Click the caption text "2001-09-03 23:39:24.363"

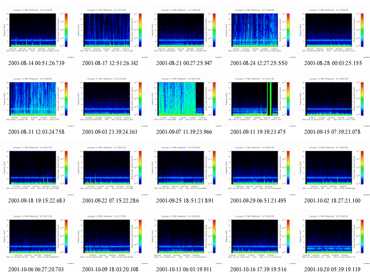110,132
